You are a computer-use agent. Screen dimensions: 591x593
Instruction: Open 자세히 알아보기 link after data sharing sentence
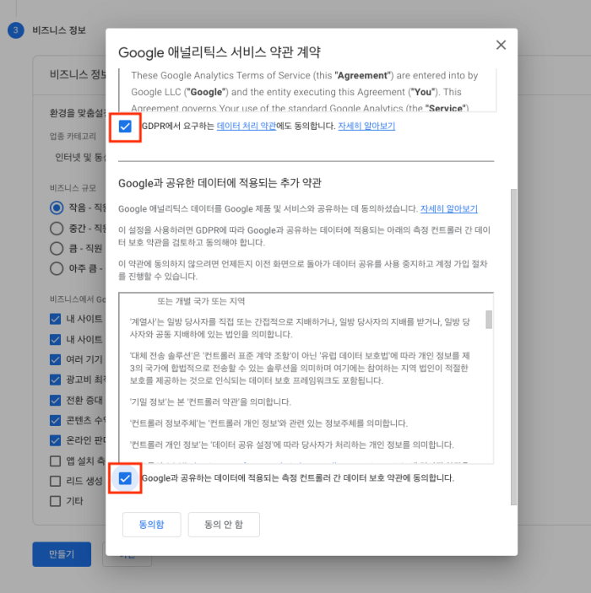point(449,208)
